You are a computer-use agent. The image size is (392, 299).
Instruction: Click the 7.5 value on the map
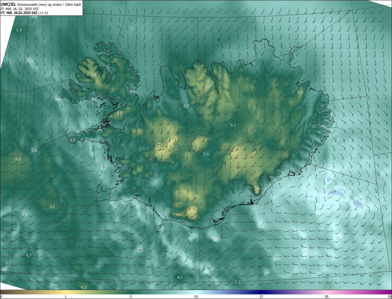(x=377, y=275)
